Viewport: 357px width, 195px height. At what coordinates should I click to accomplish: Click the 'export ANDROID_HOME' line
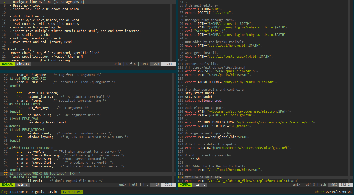coord(230,82)
